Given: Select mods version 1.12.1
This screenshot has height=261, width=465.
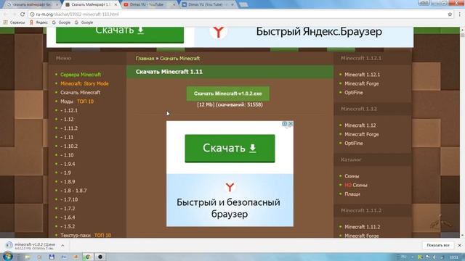Looking at the screenshot, I should [x=69, y=110].
